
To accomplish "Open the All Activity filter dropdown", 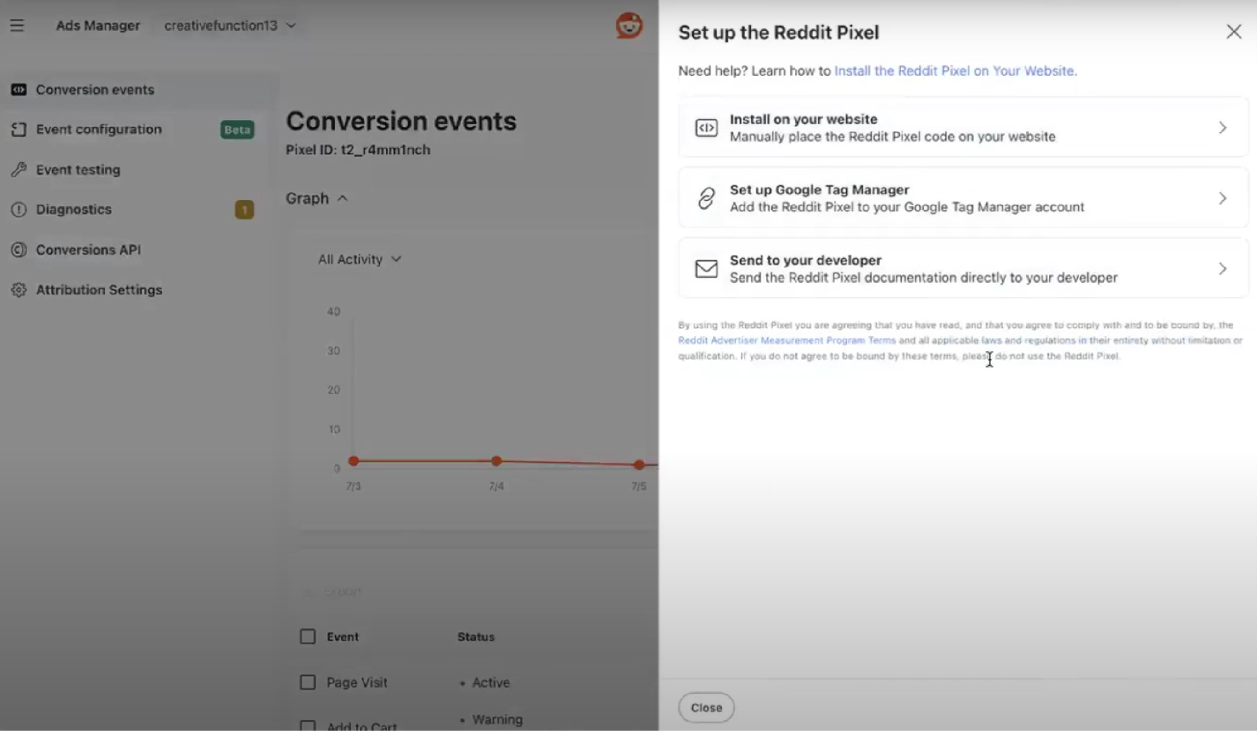I will coord(358,259).
